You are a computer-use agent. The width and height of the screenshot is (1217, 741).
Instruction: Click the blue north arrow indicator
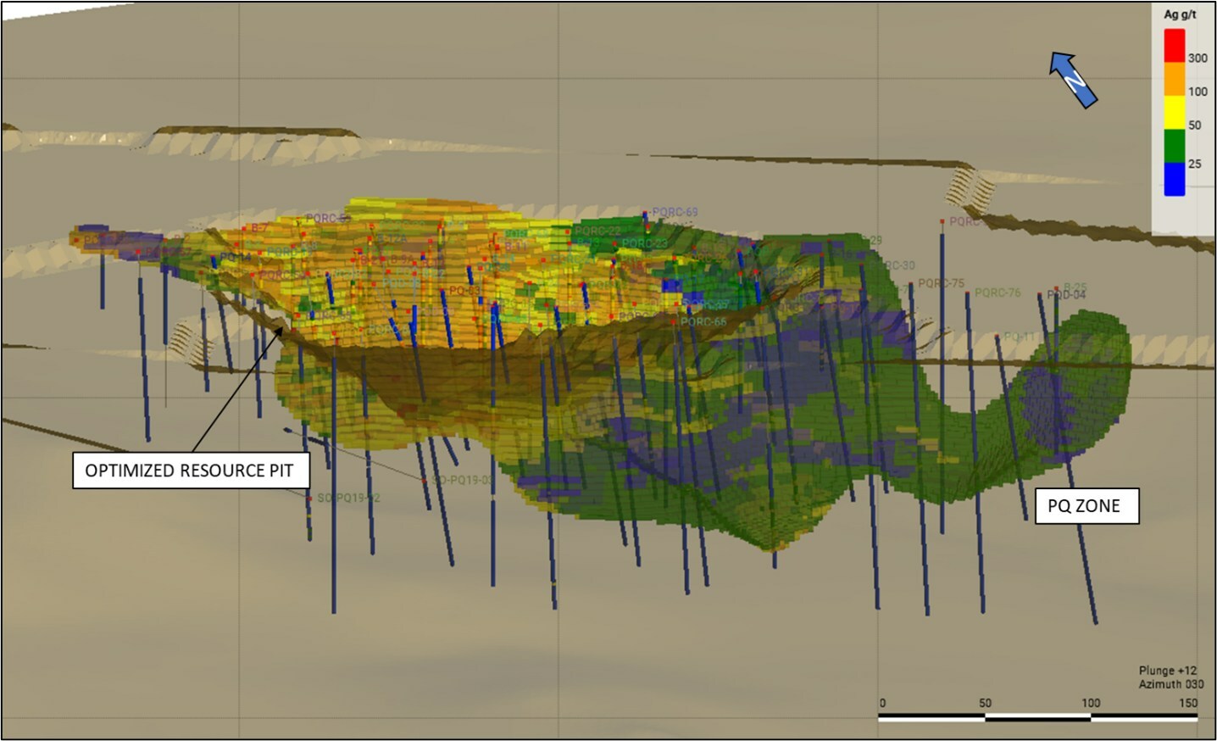(x=1073, y=80)
